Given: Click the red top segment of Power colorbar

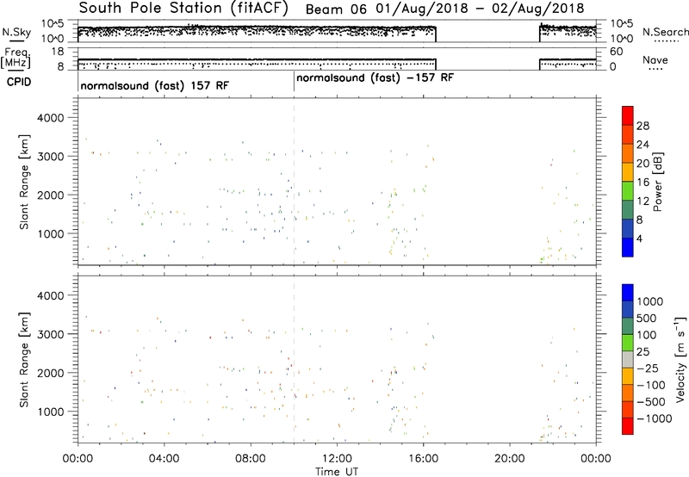Looking at the screenshot, I should coord(628,115).
